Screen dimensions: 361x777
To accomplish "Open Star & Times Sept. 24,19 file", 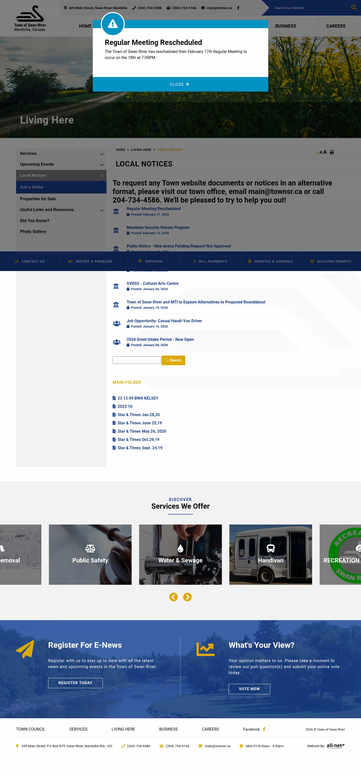I will (x=140, y=448).
